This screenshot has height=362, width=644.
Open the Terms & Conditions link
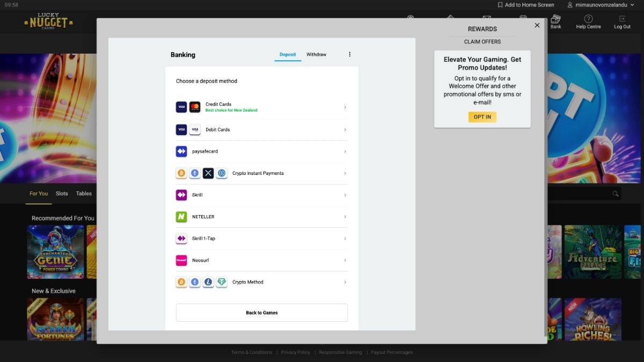coord(252,352)
